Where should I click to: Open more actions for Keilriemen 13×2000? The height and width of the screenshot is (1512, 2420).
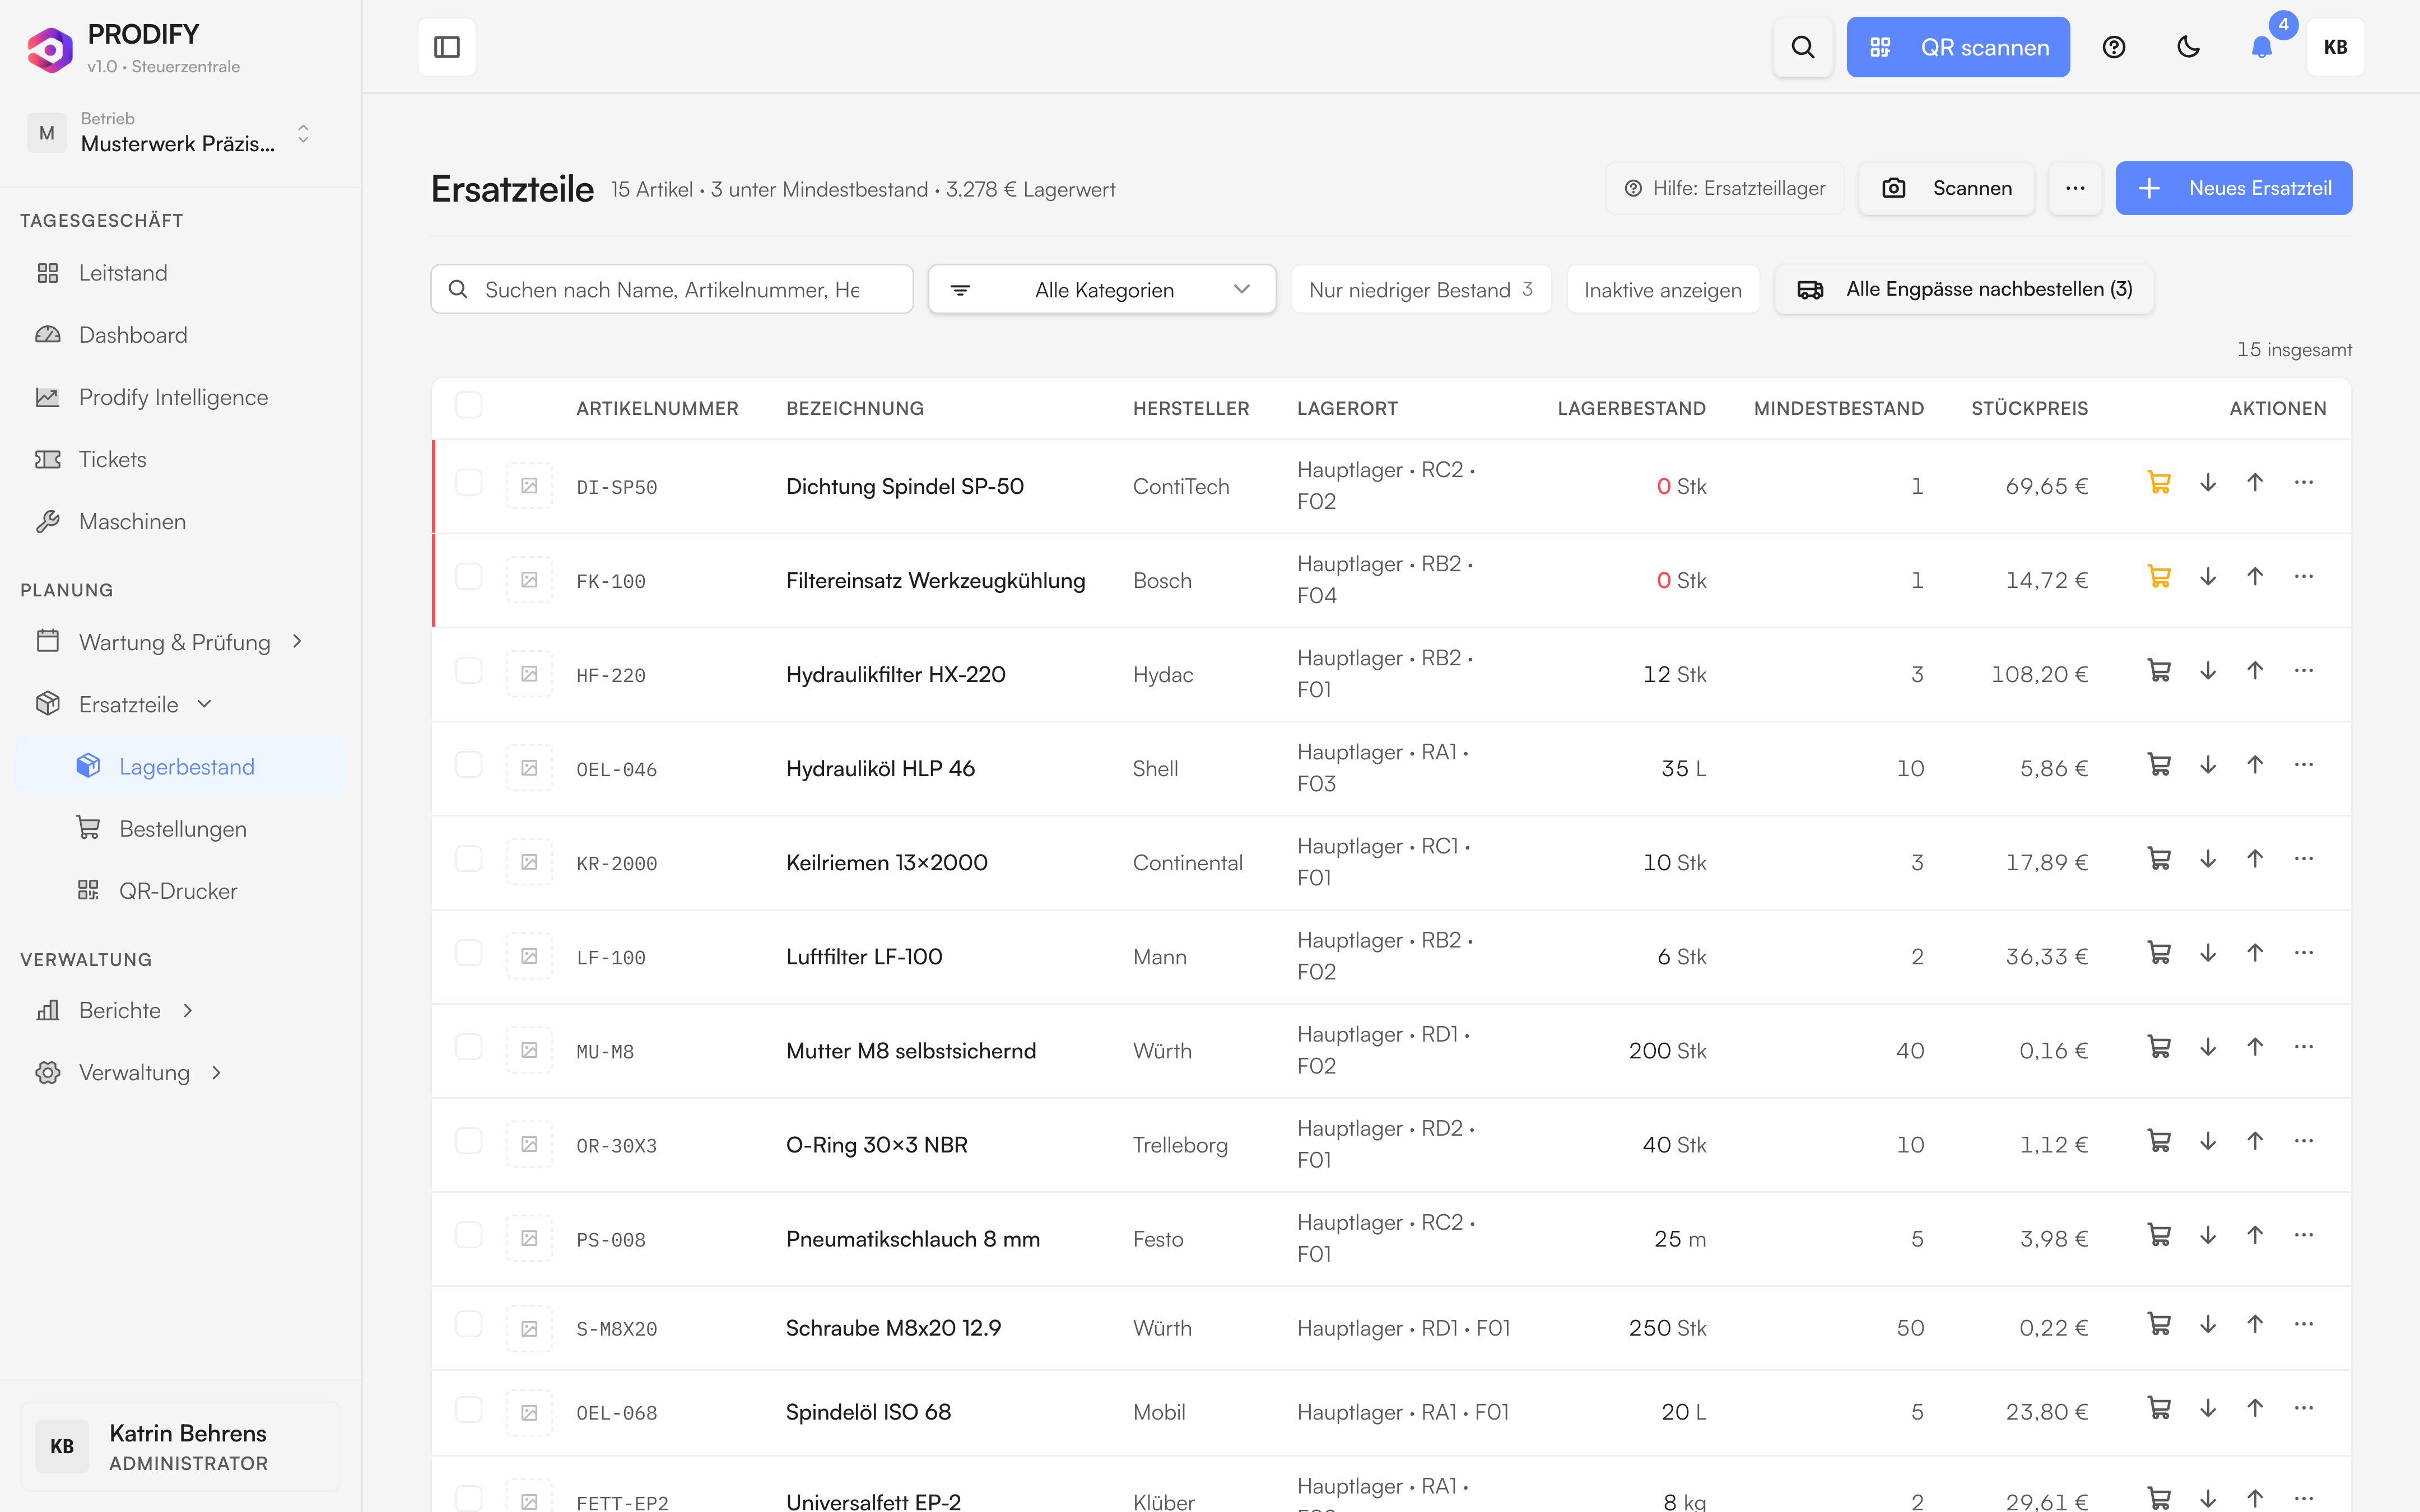pyautogui.click(x=2304, y=859)
